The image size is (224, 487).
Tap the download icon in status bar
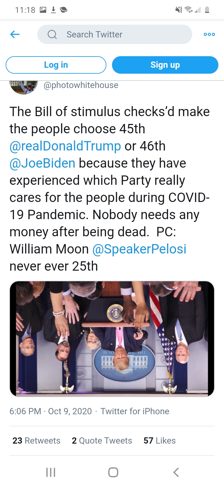(x=53, y=10)
